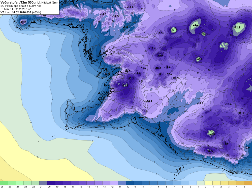
Task: Click the -12.0 label near the right edge
Action: (246, 148)
